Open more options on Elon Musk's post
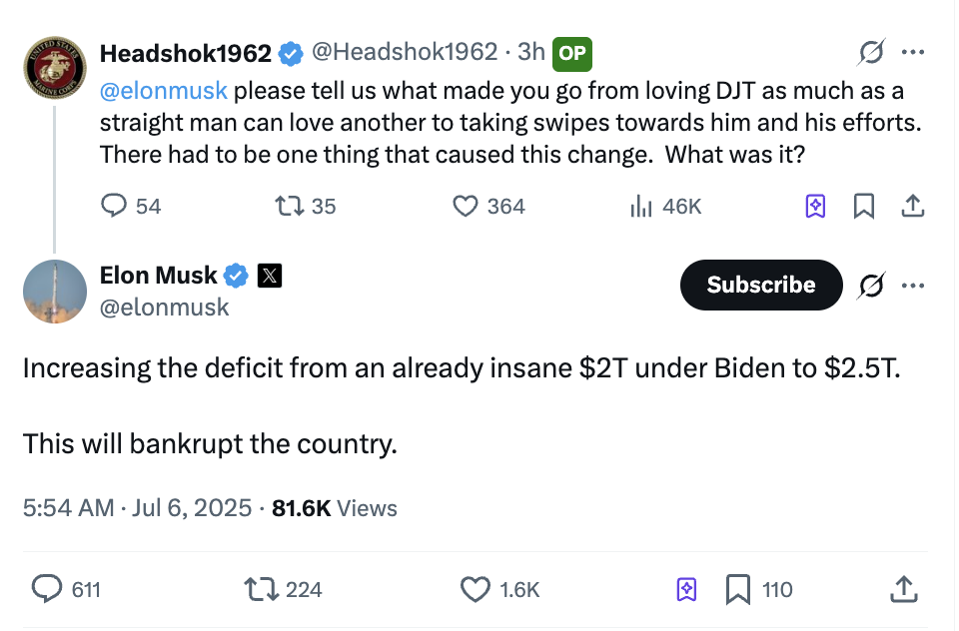Image resolution: width=959 pixels, height=631 pixels. click(x=912, y=286)
